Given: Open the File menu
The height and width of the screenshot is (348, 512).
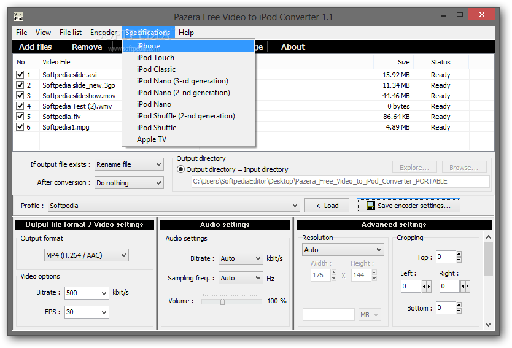Looking at the screenshot, I should click(x=21, y=33).
